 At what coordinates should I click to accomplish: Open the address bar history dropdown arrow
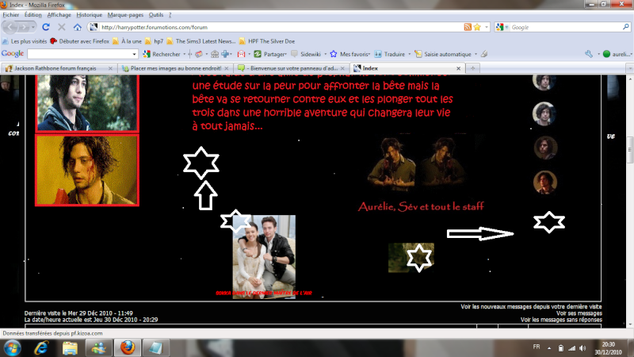(x=487, y=27)
